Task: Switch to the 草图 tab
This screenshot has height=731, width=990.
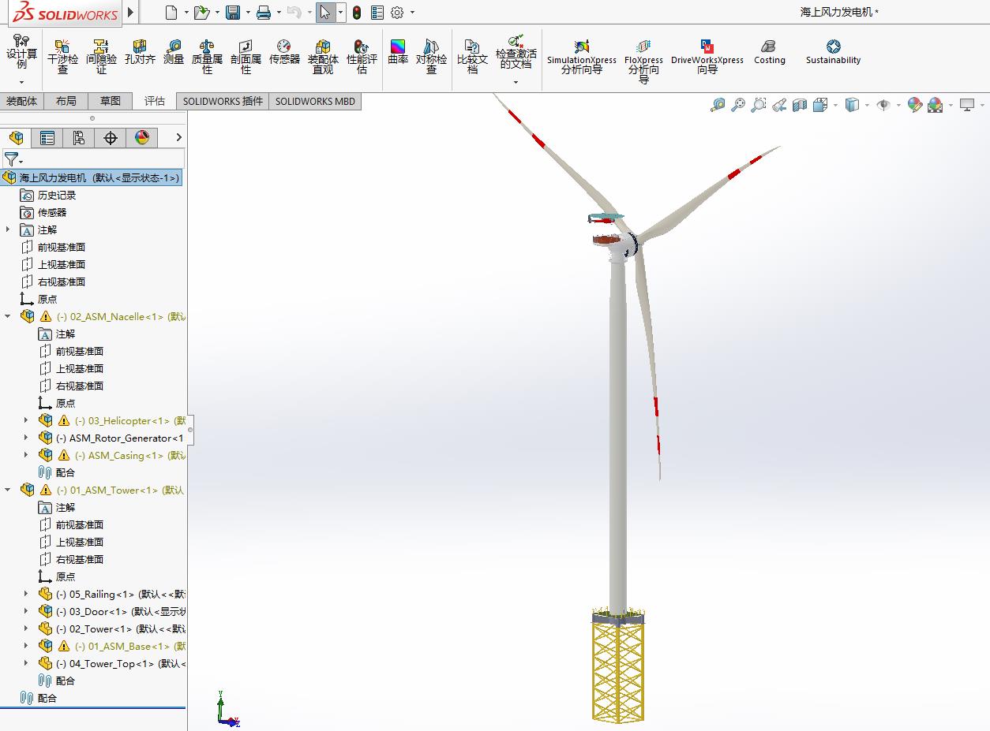Action: tap(111, 101)
